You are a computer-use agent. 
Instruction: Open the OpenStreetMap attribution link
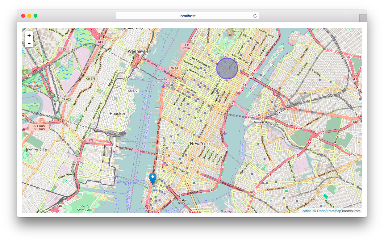329,211
